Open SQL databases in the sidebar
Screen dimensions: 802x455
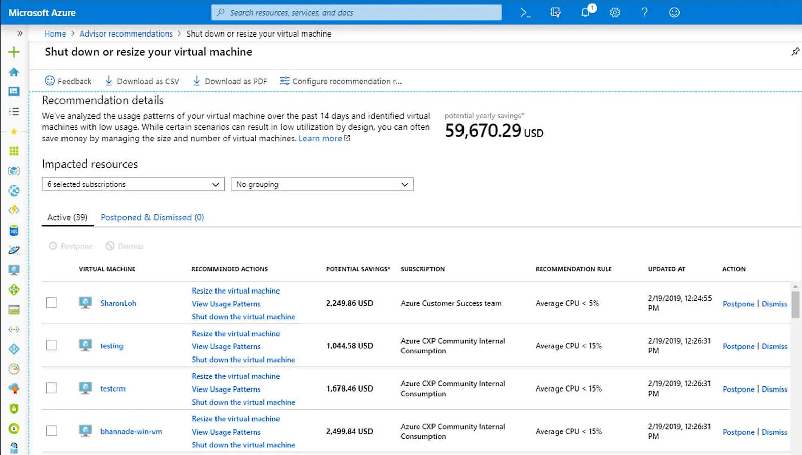pyautogui.click(x=14, y=231)
